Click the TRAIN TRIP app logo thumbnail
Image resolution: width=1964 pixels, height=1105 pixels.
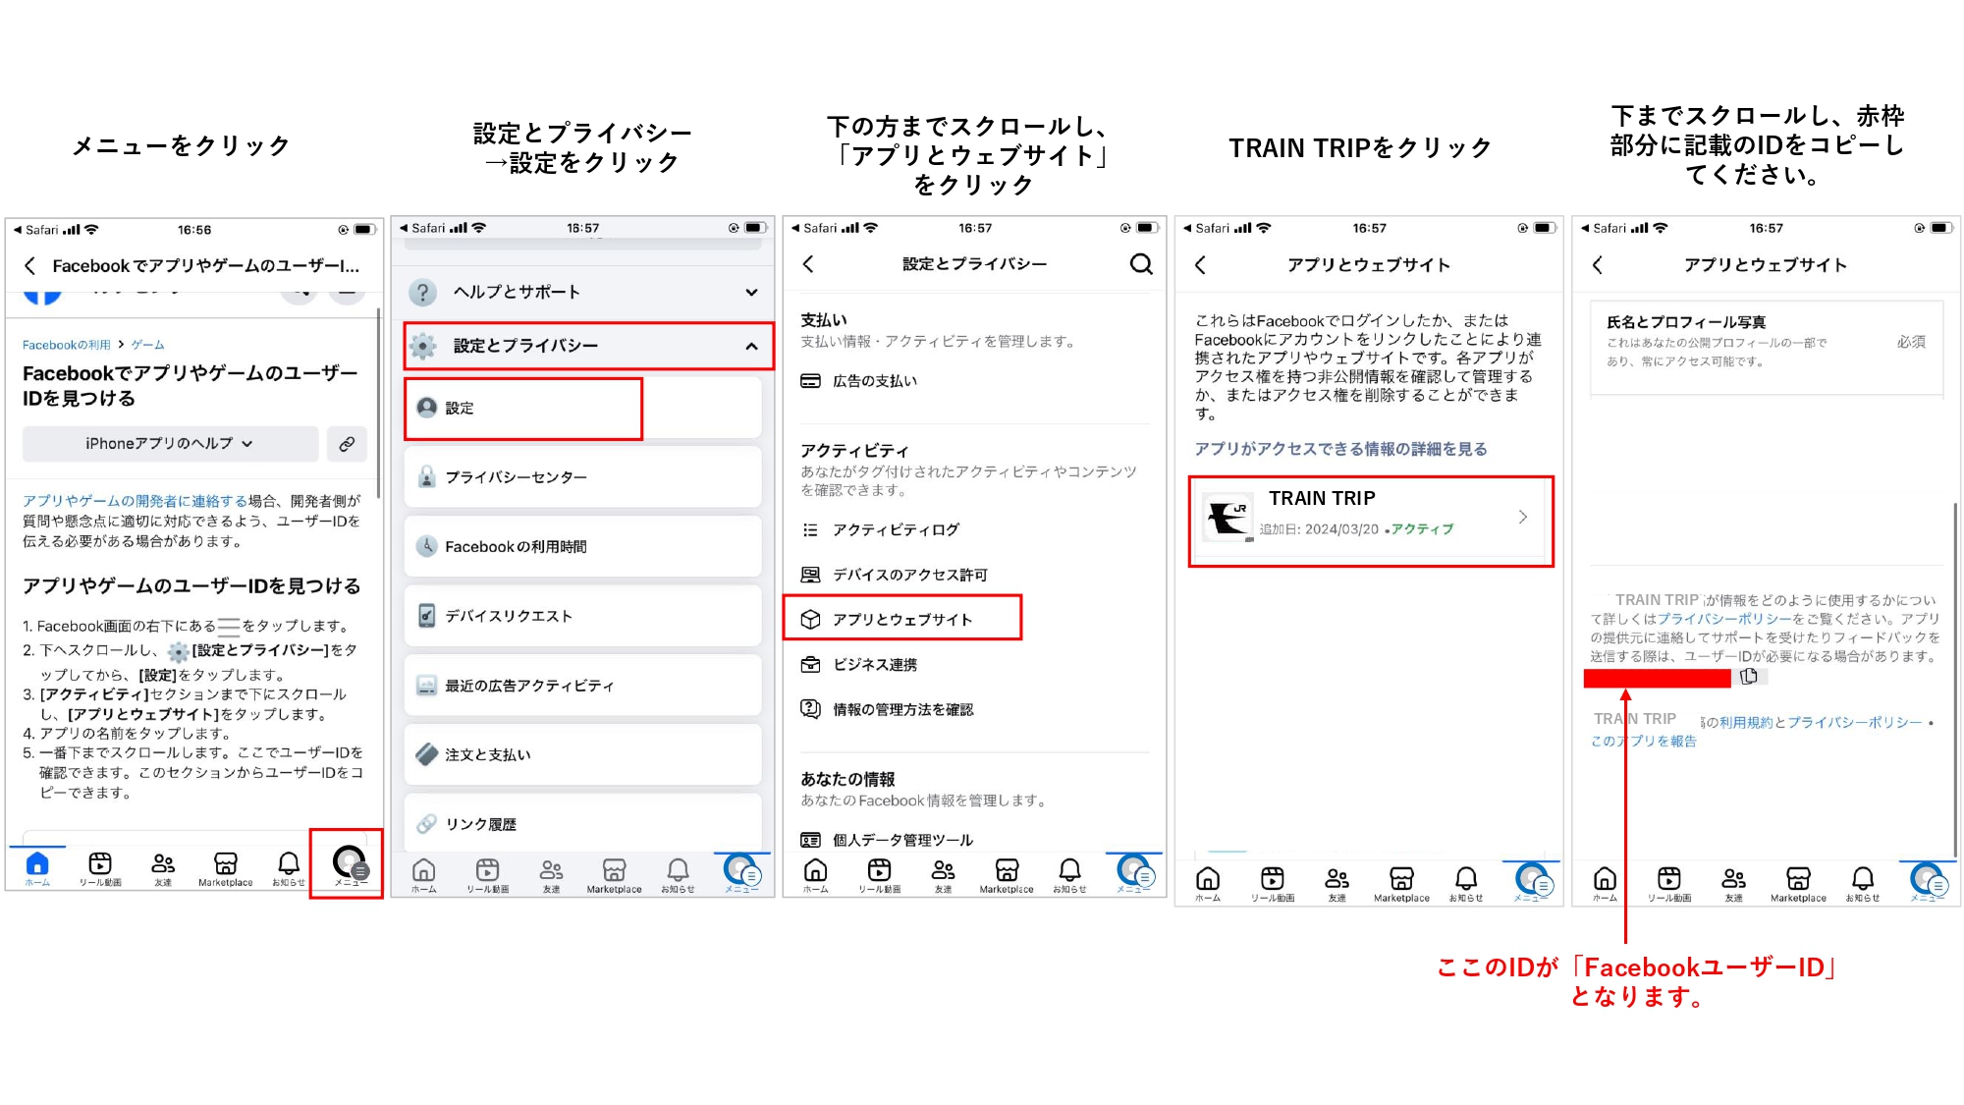tap(1228, 518)
